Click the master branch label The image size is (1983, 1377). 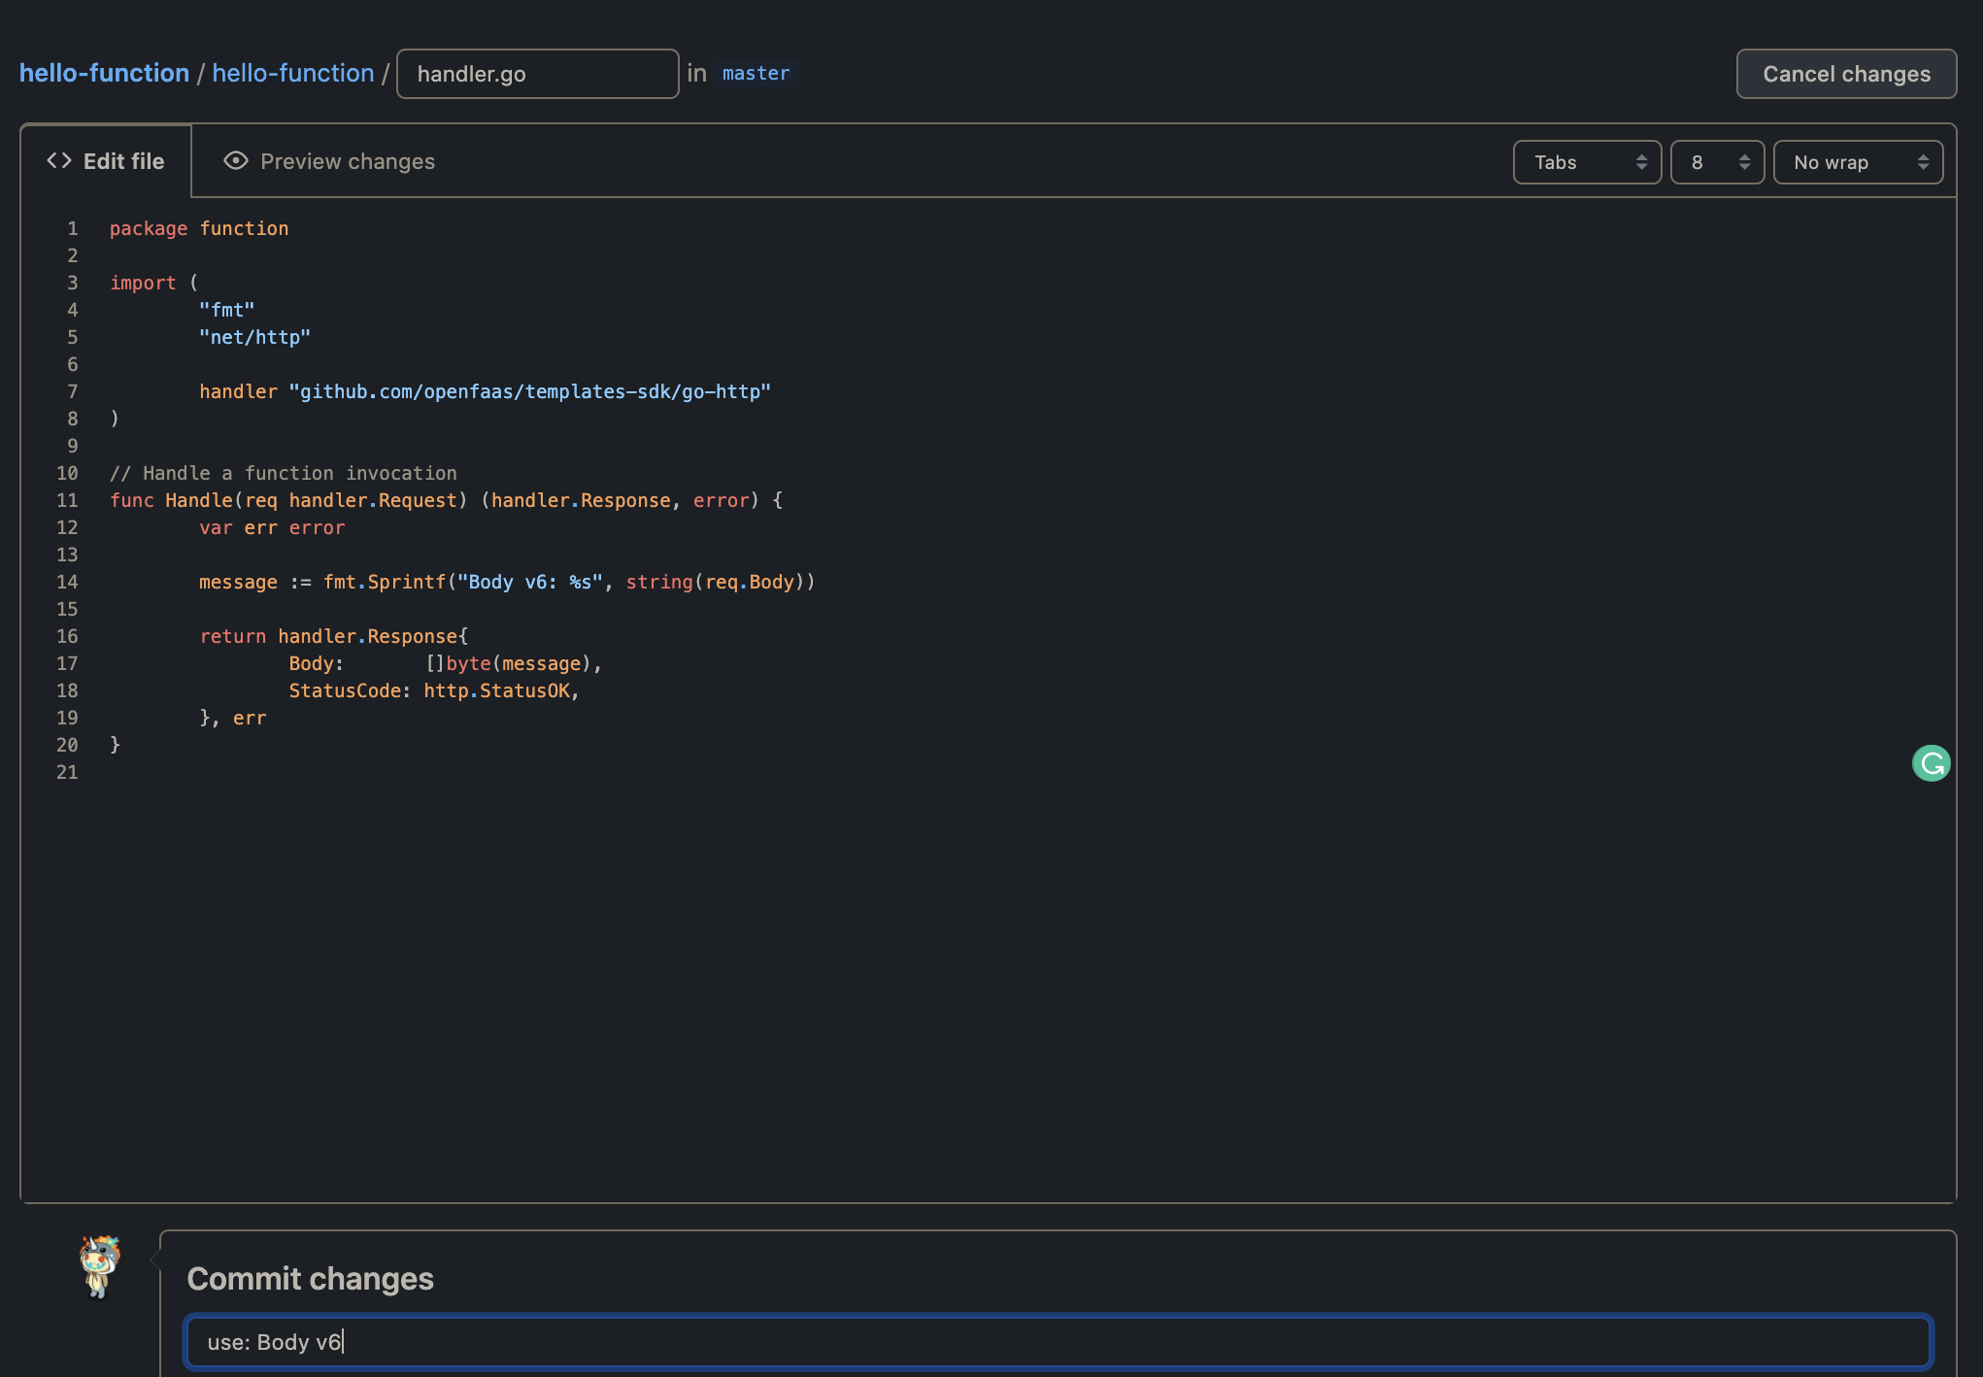click(756, 74)
